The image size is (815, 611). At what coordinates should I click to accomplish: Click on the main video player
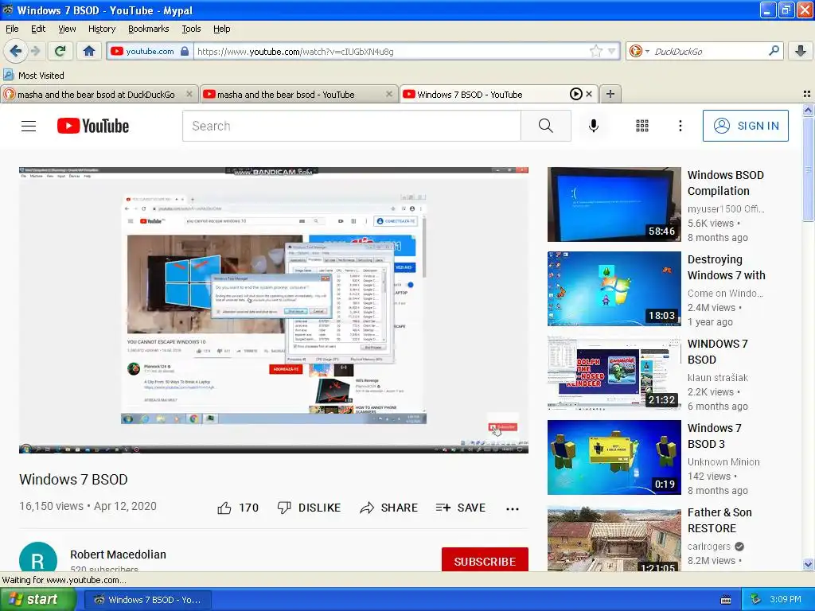coord(274,310)
